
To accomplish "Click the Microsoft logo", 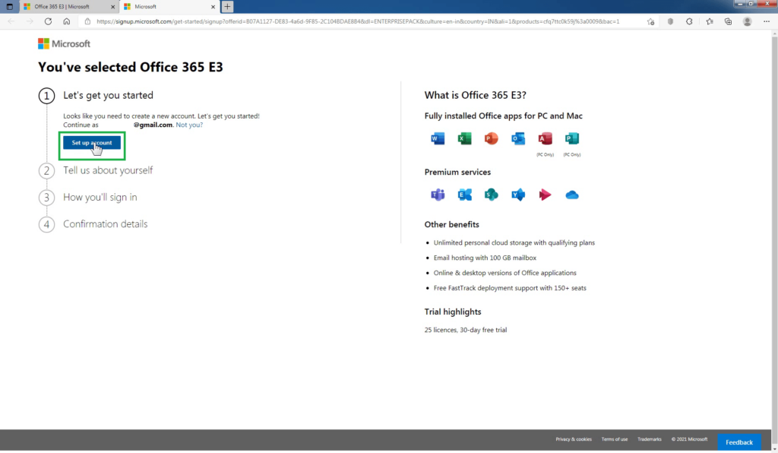I will (x=64, y=43).
